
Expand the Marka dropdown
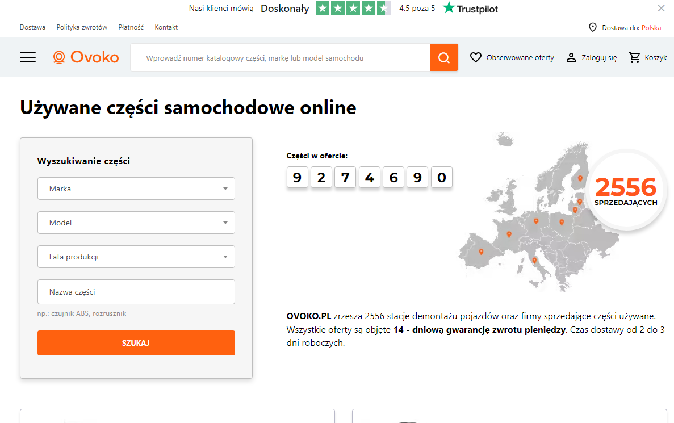tap(136, 189)
